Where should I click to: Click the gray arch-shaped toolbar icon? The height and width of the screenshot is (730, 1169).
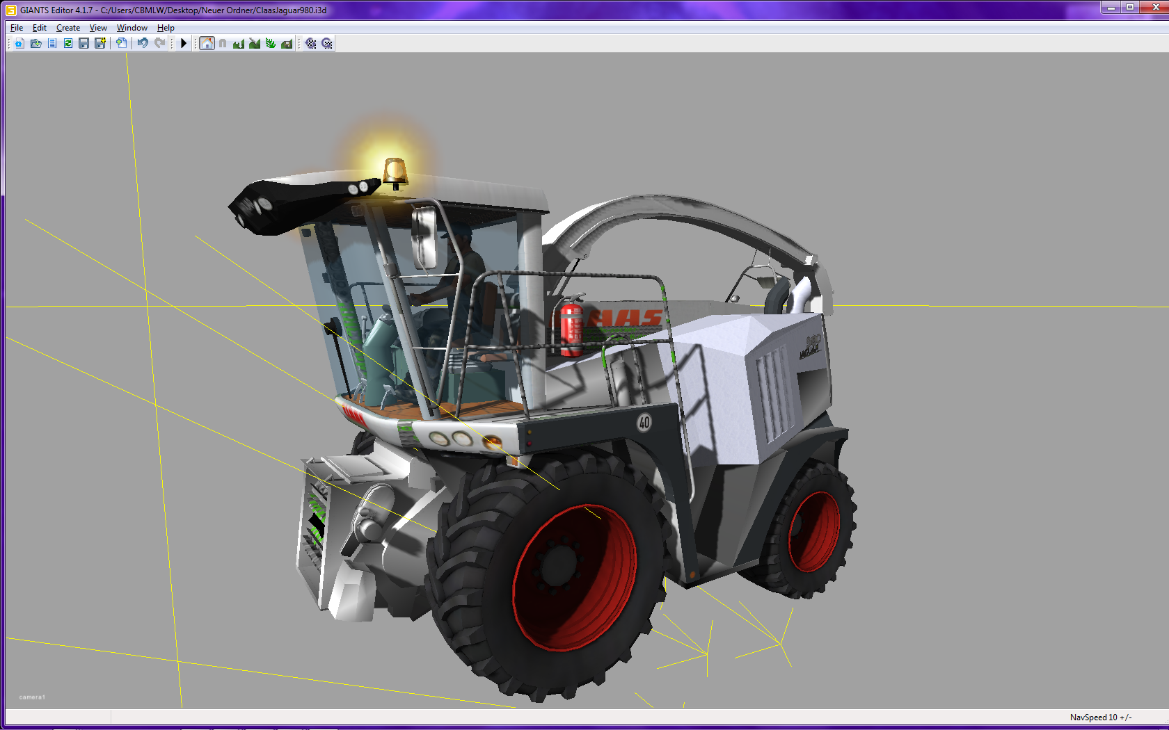click(x=223, y=43)
